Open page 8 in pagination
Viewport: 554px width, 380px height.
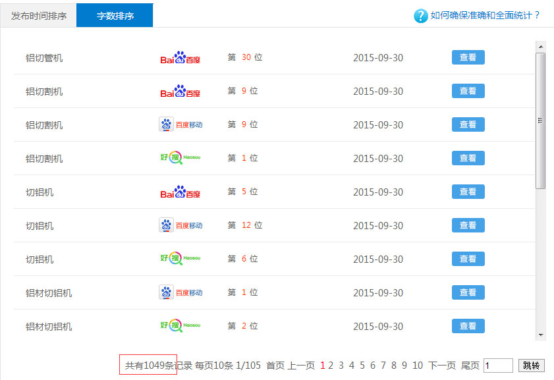coord(393,366)
